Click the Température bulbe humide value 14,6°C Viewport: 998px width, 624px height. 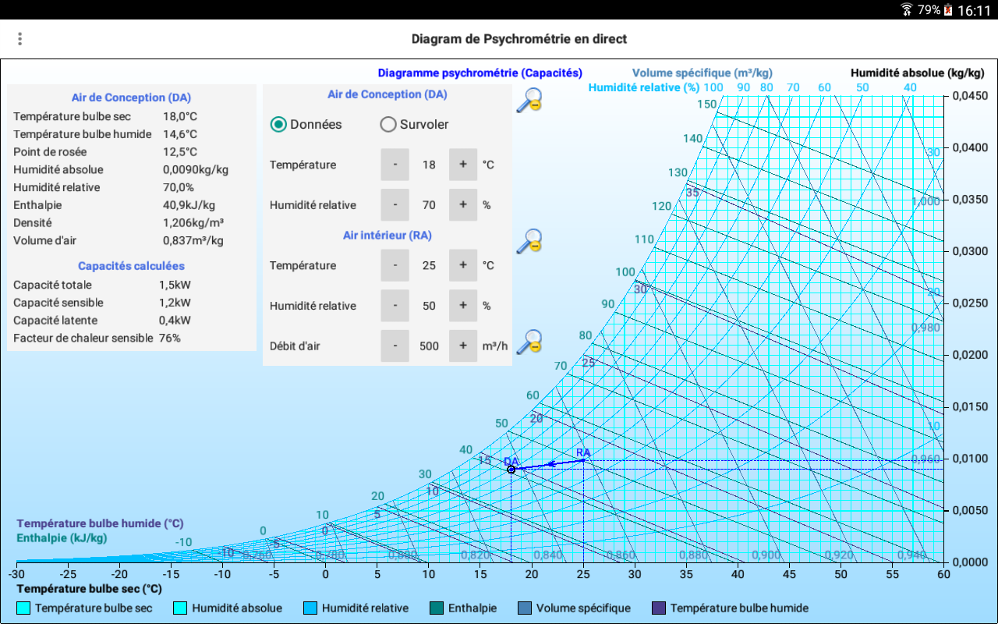tap(180, 134)
